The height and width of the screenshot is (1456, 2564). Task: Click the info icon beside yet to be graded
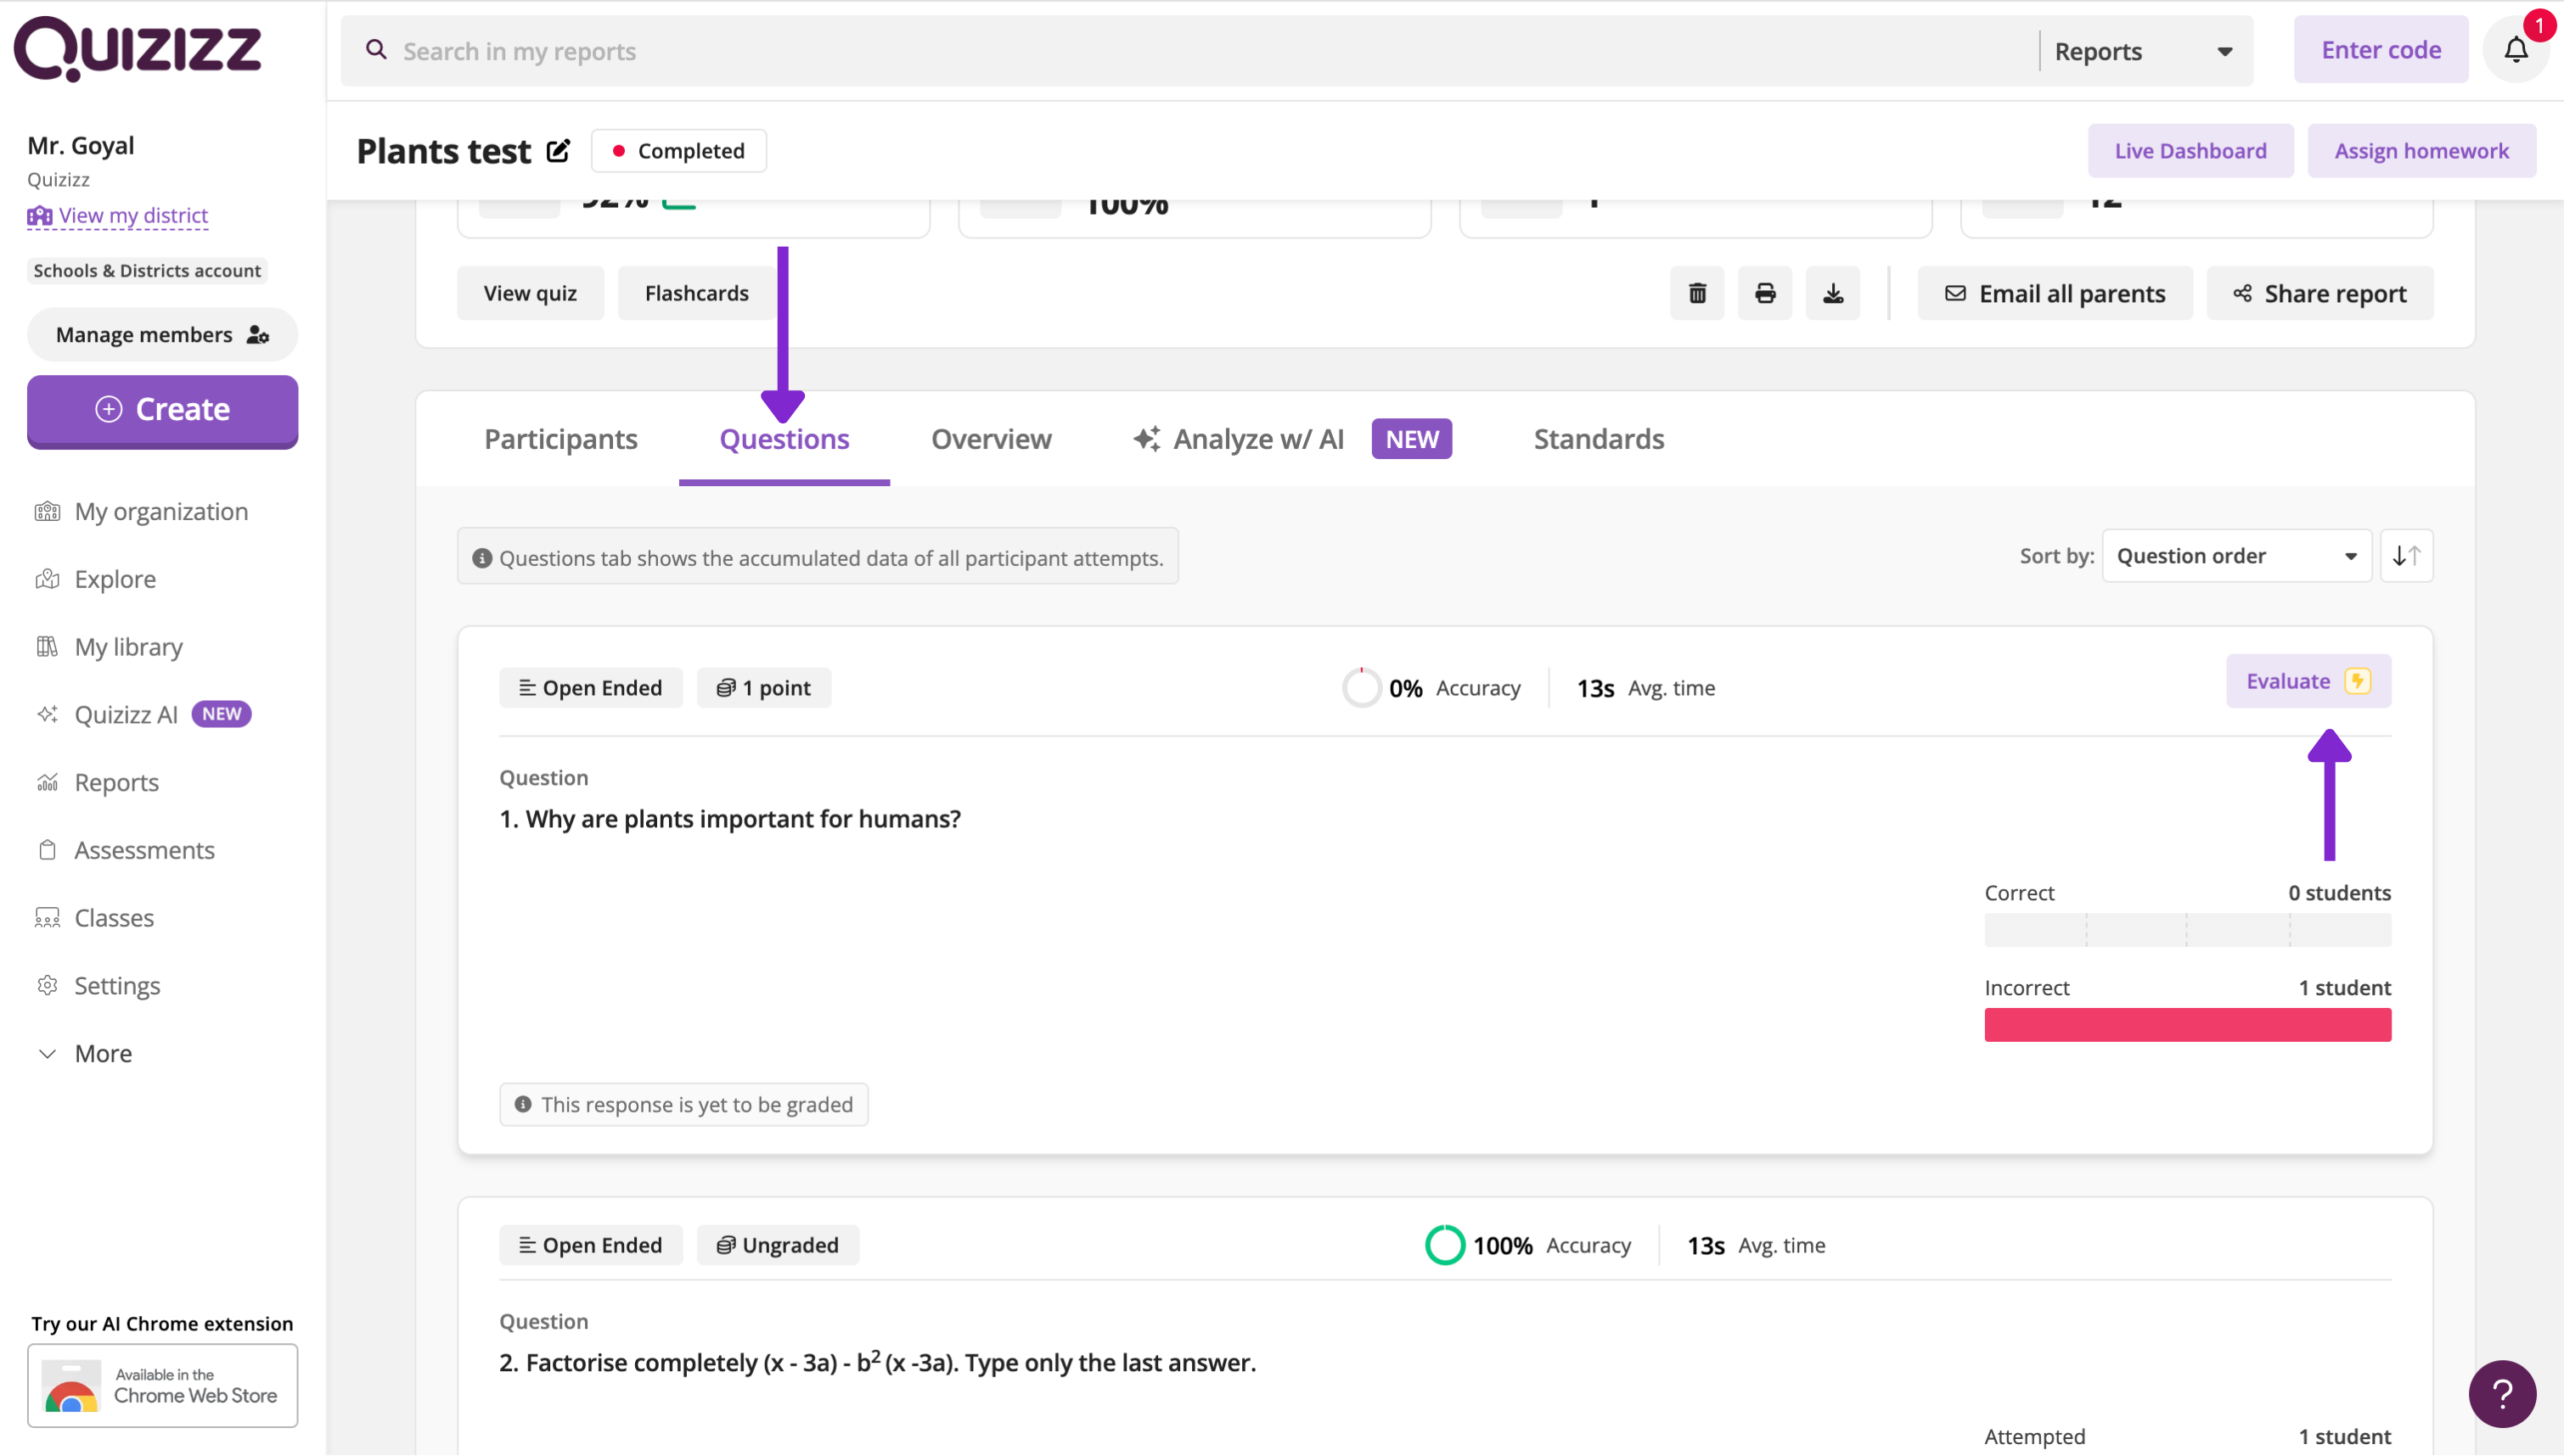point(522,1104)
